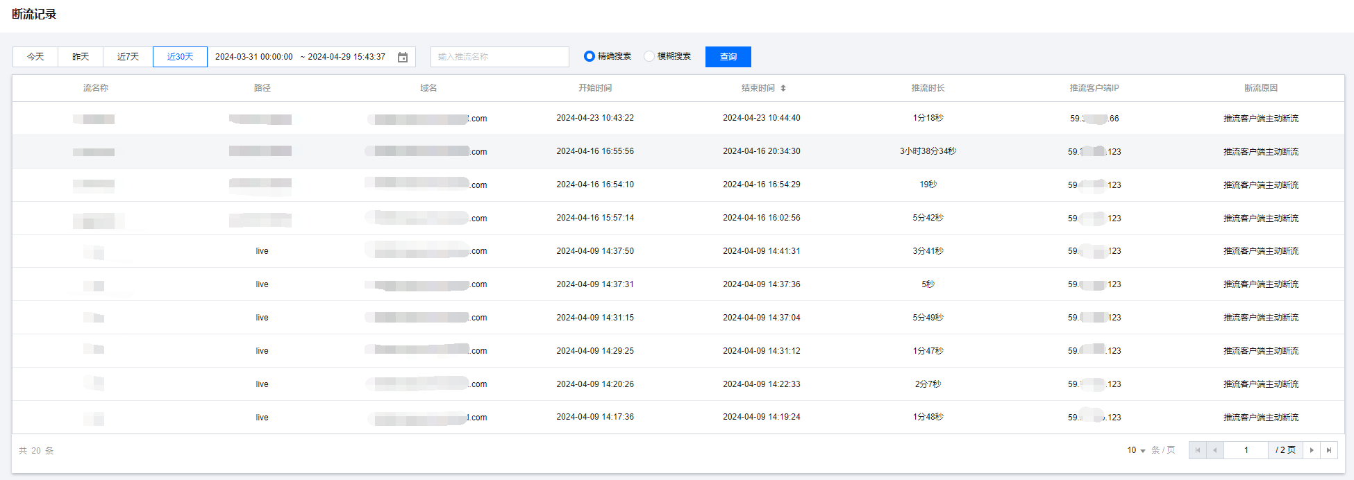This screenshot has height=480, width=1354.
Task: Go to next page arrow icon
Action: point(1312,450)
